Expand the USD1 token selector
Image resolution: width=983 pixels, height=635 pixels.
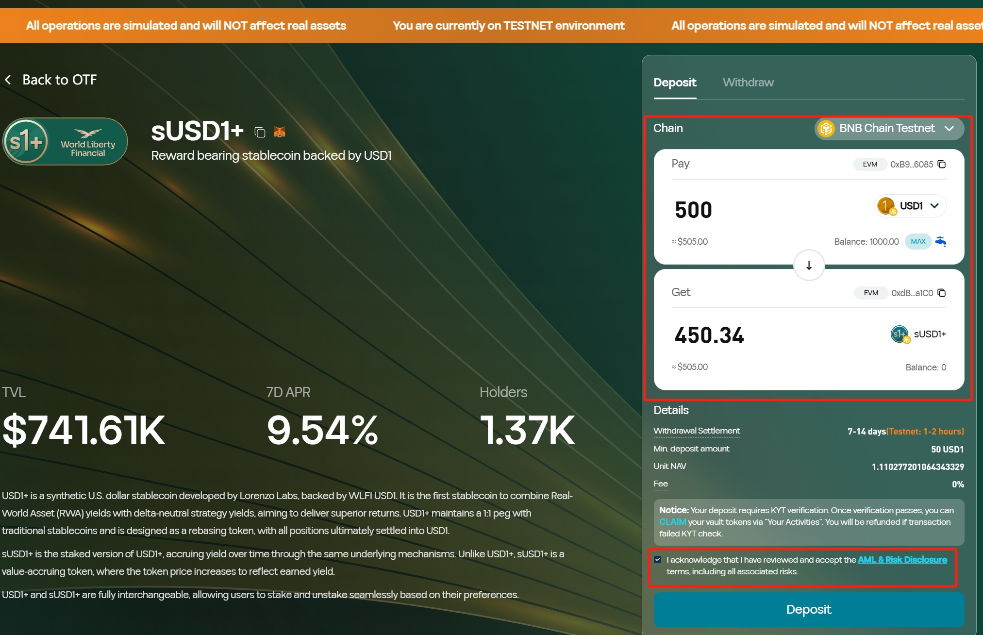coord(910,206)
